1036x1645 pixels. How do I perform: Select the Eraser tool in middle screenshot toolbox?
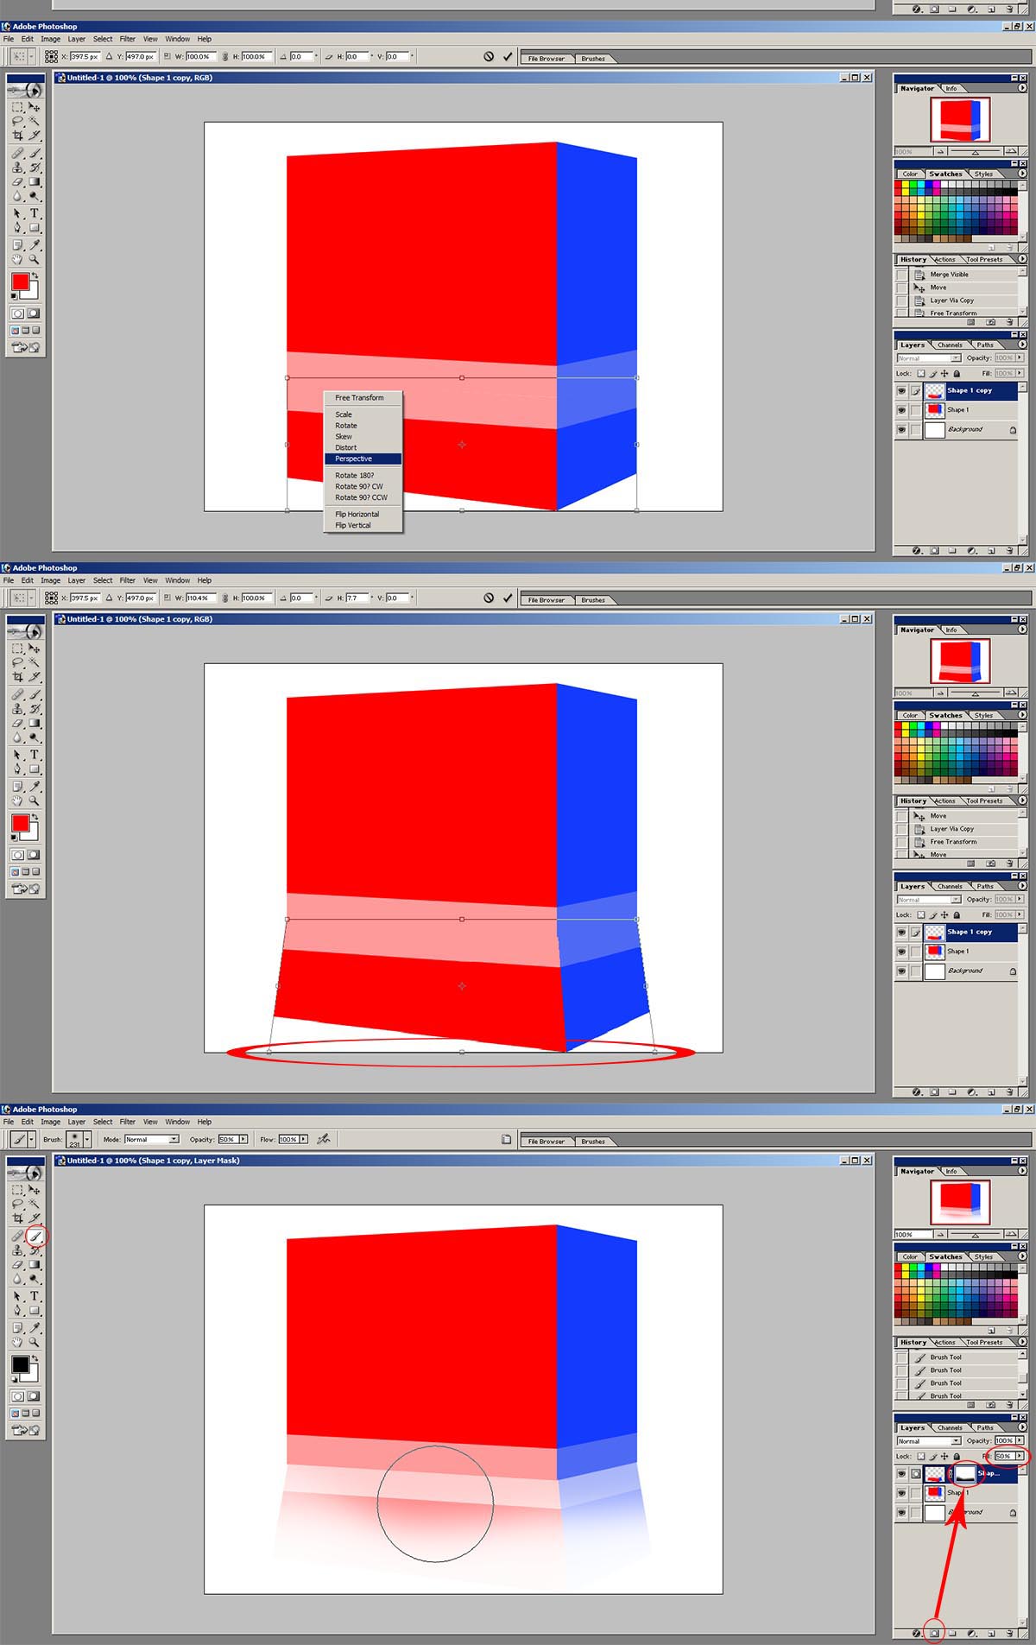point(17,724)
